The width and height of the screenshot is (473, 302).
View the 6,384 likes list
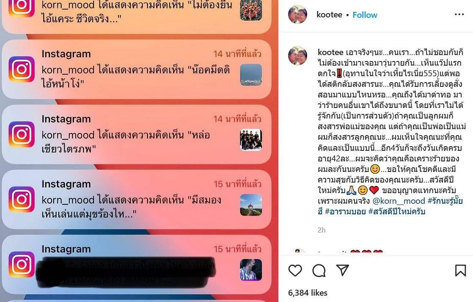coord(308,293)
